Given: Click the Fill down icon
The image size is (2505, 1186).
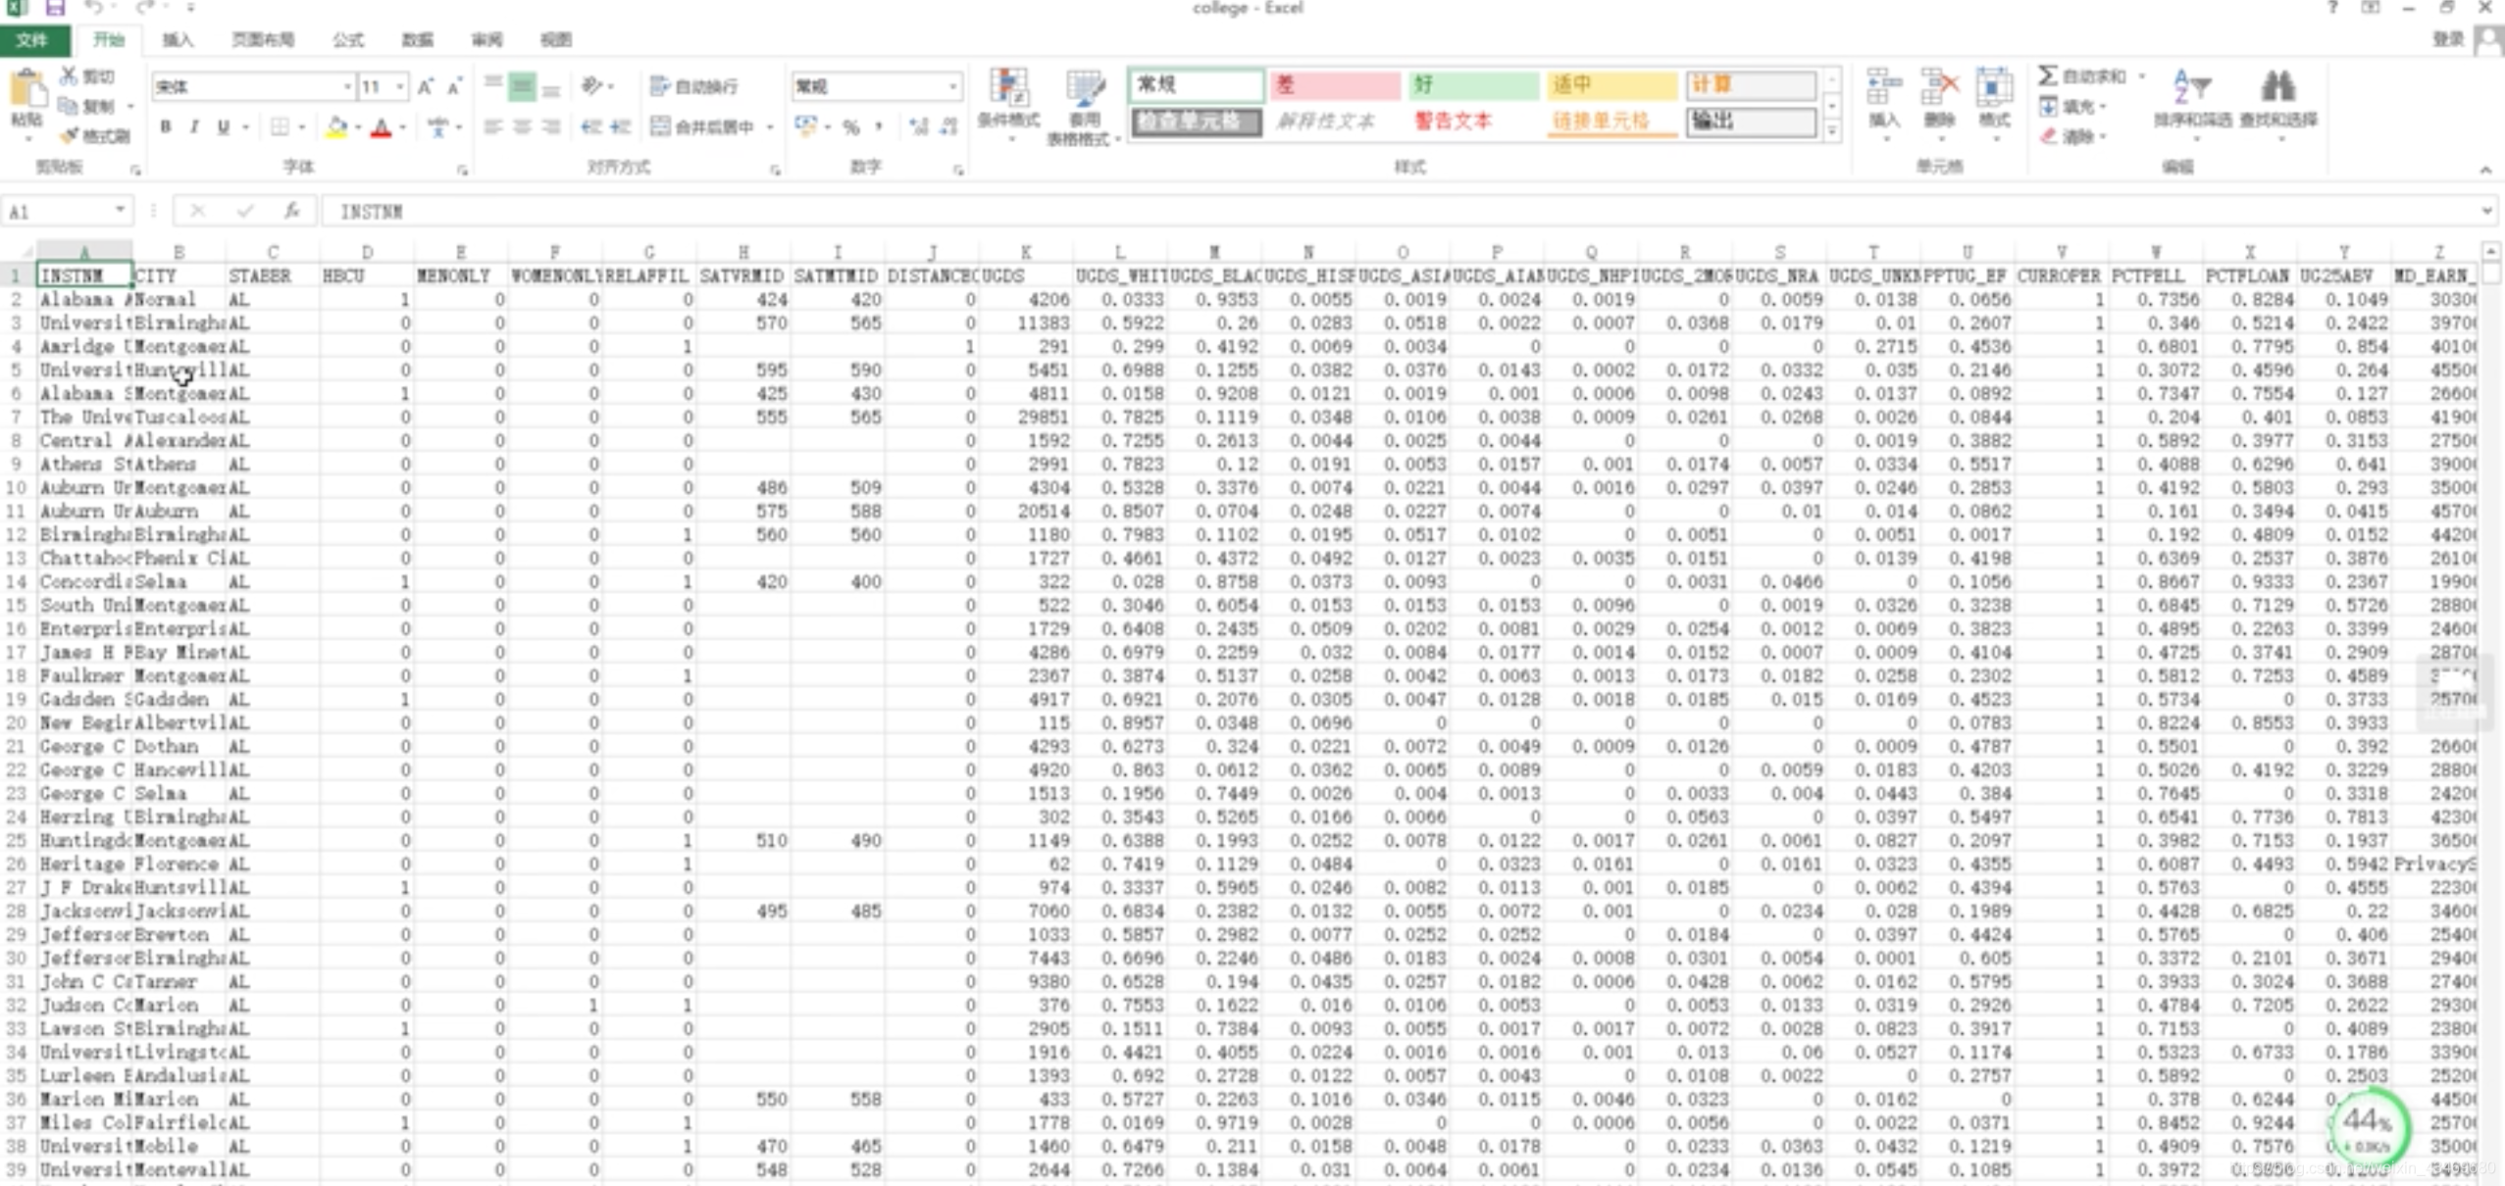Looking at the screenshot, I should pos(2048,106).
